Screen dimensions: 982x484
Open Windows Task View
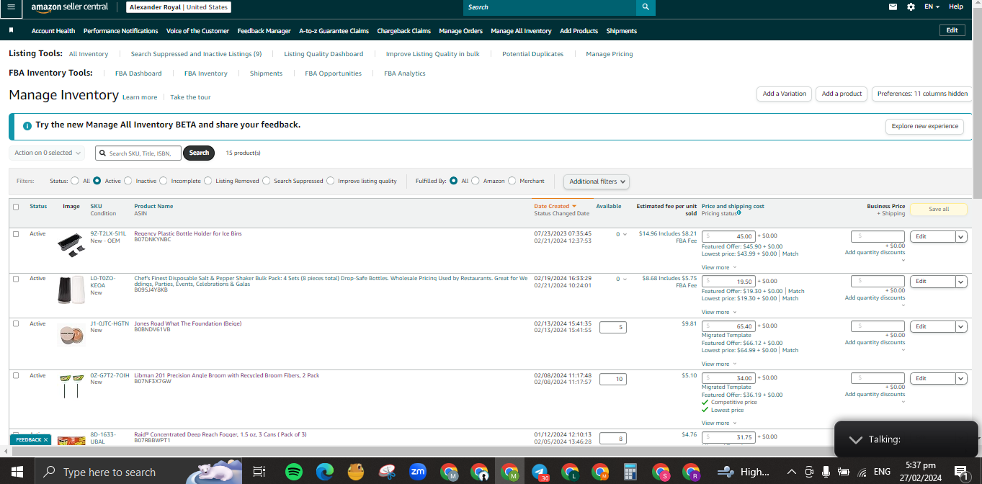259,472
